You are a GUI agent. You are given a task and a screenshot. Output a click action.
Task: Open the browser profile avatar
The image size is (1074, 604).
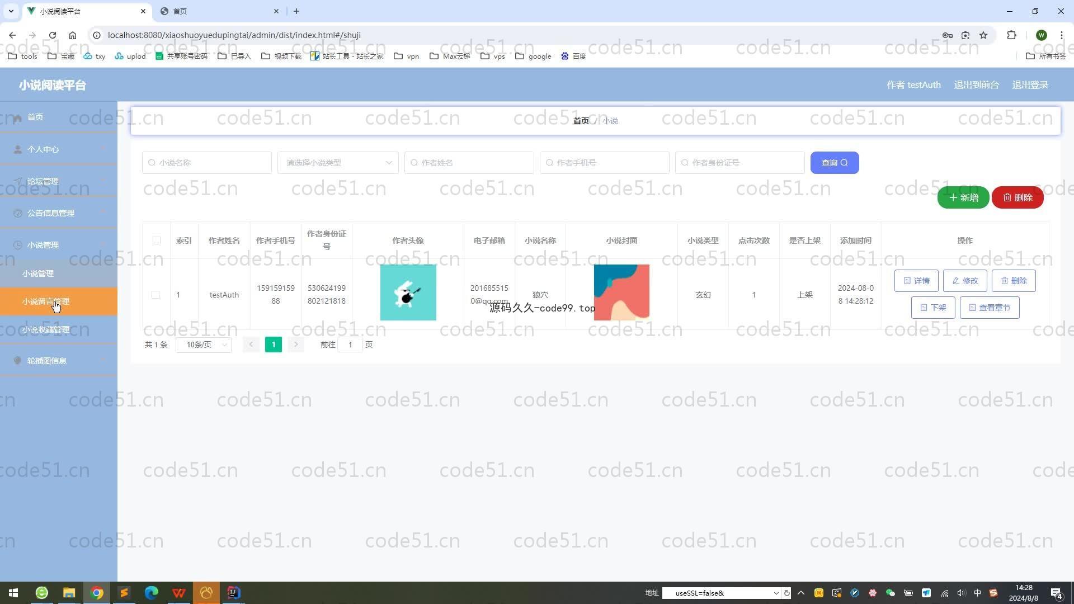[1041, 35]
